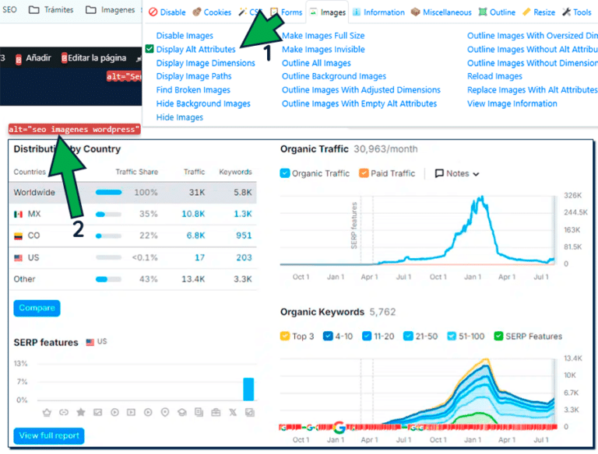
Task: Select Find Broken Images menu entry
Action: tap(193, 90)
